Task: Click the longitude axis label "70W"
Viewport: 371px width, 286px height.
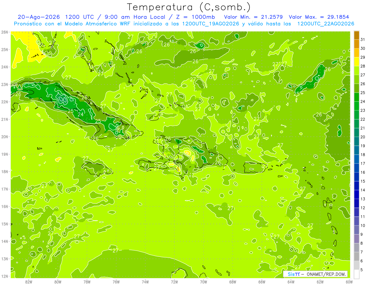Action: [203, 282]
